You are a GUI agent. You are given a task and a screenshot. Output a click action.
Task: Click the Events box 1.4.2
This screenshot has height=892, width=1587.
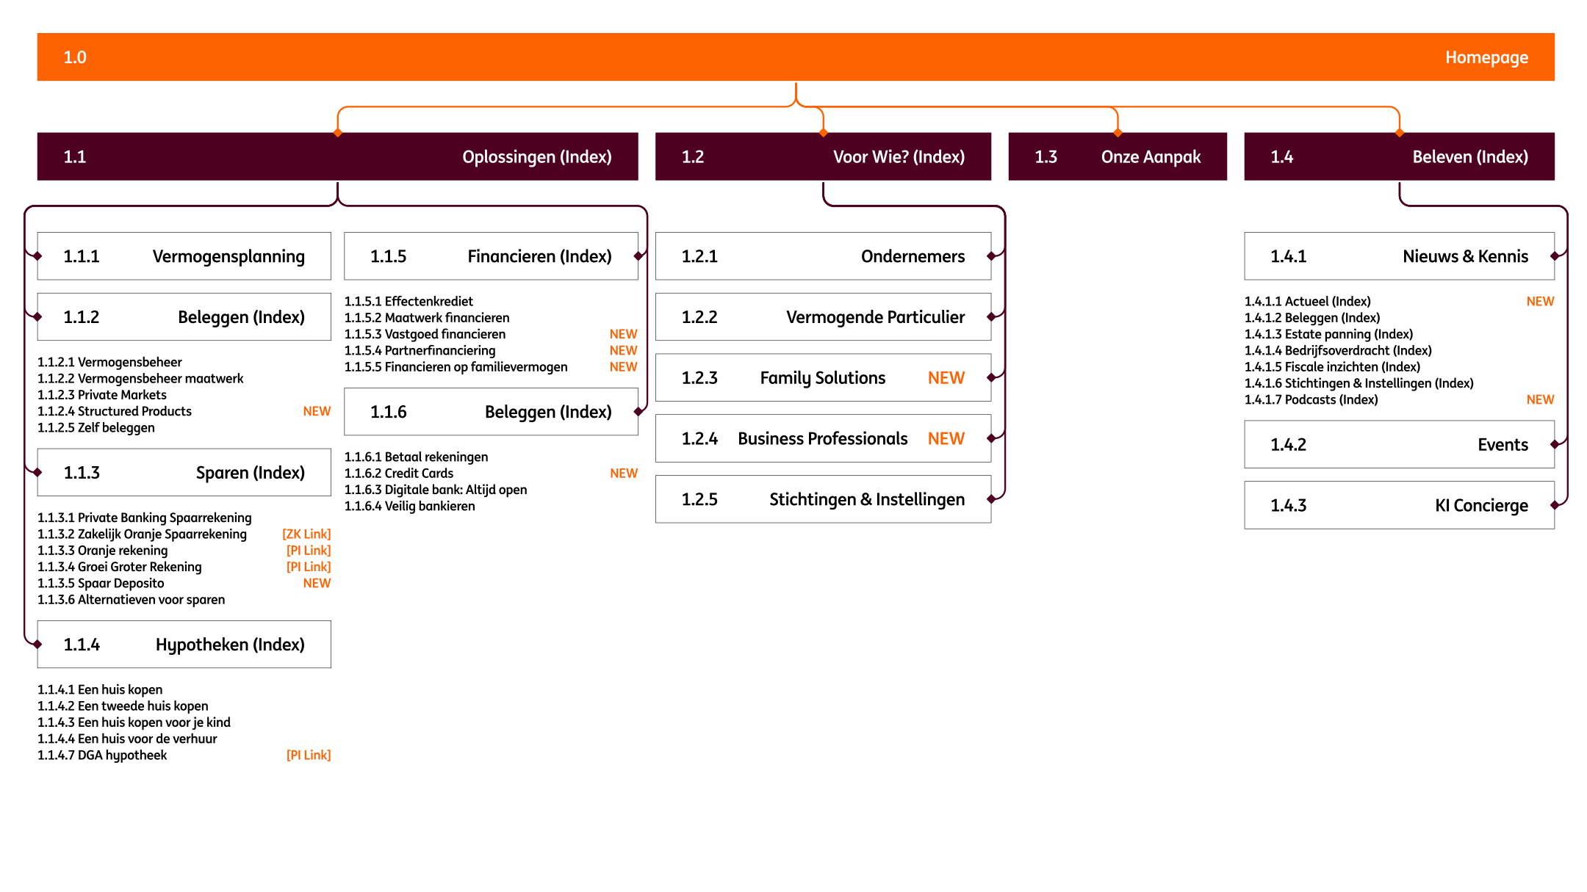coord(1398,445)
